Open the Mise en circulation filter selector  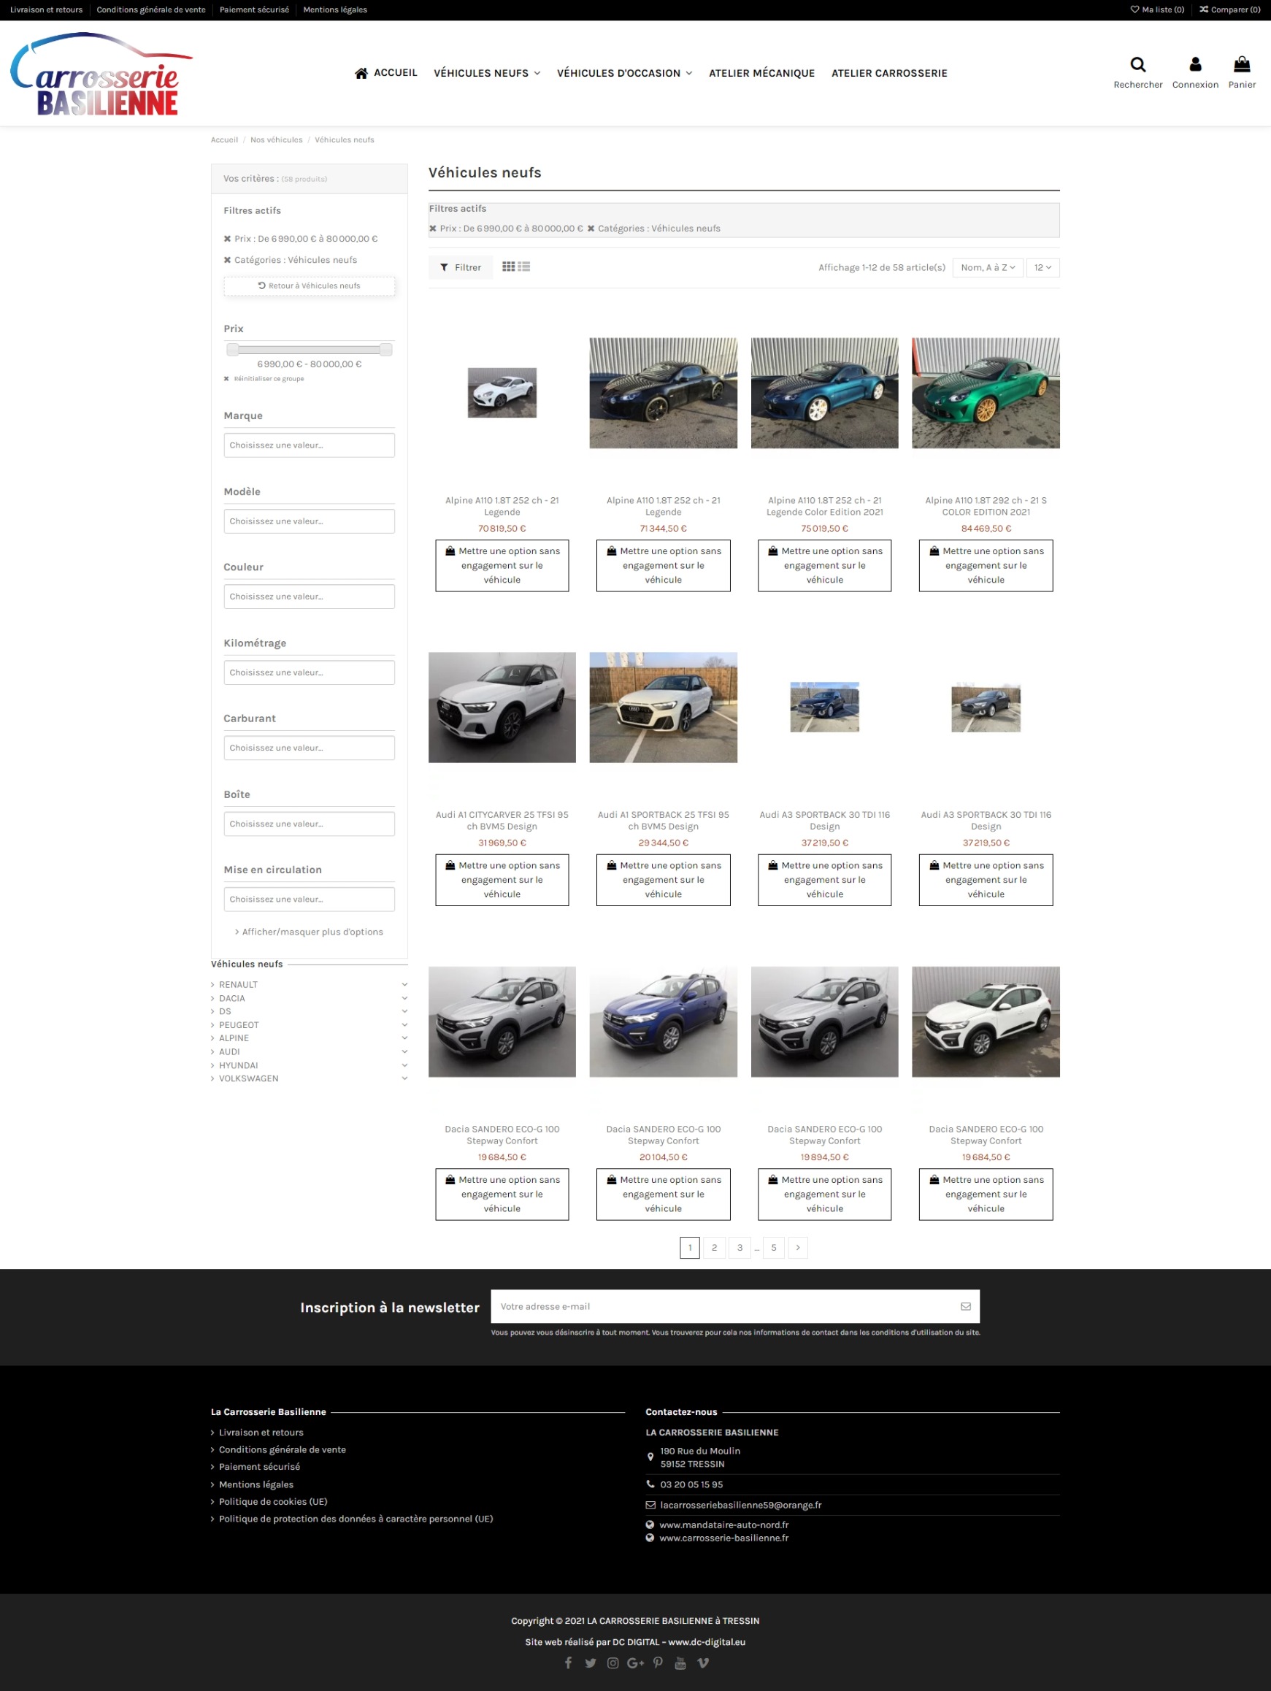tap(309, 900)
